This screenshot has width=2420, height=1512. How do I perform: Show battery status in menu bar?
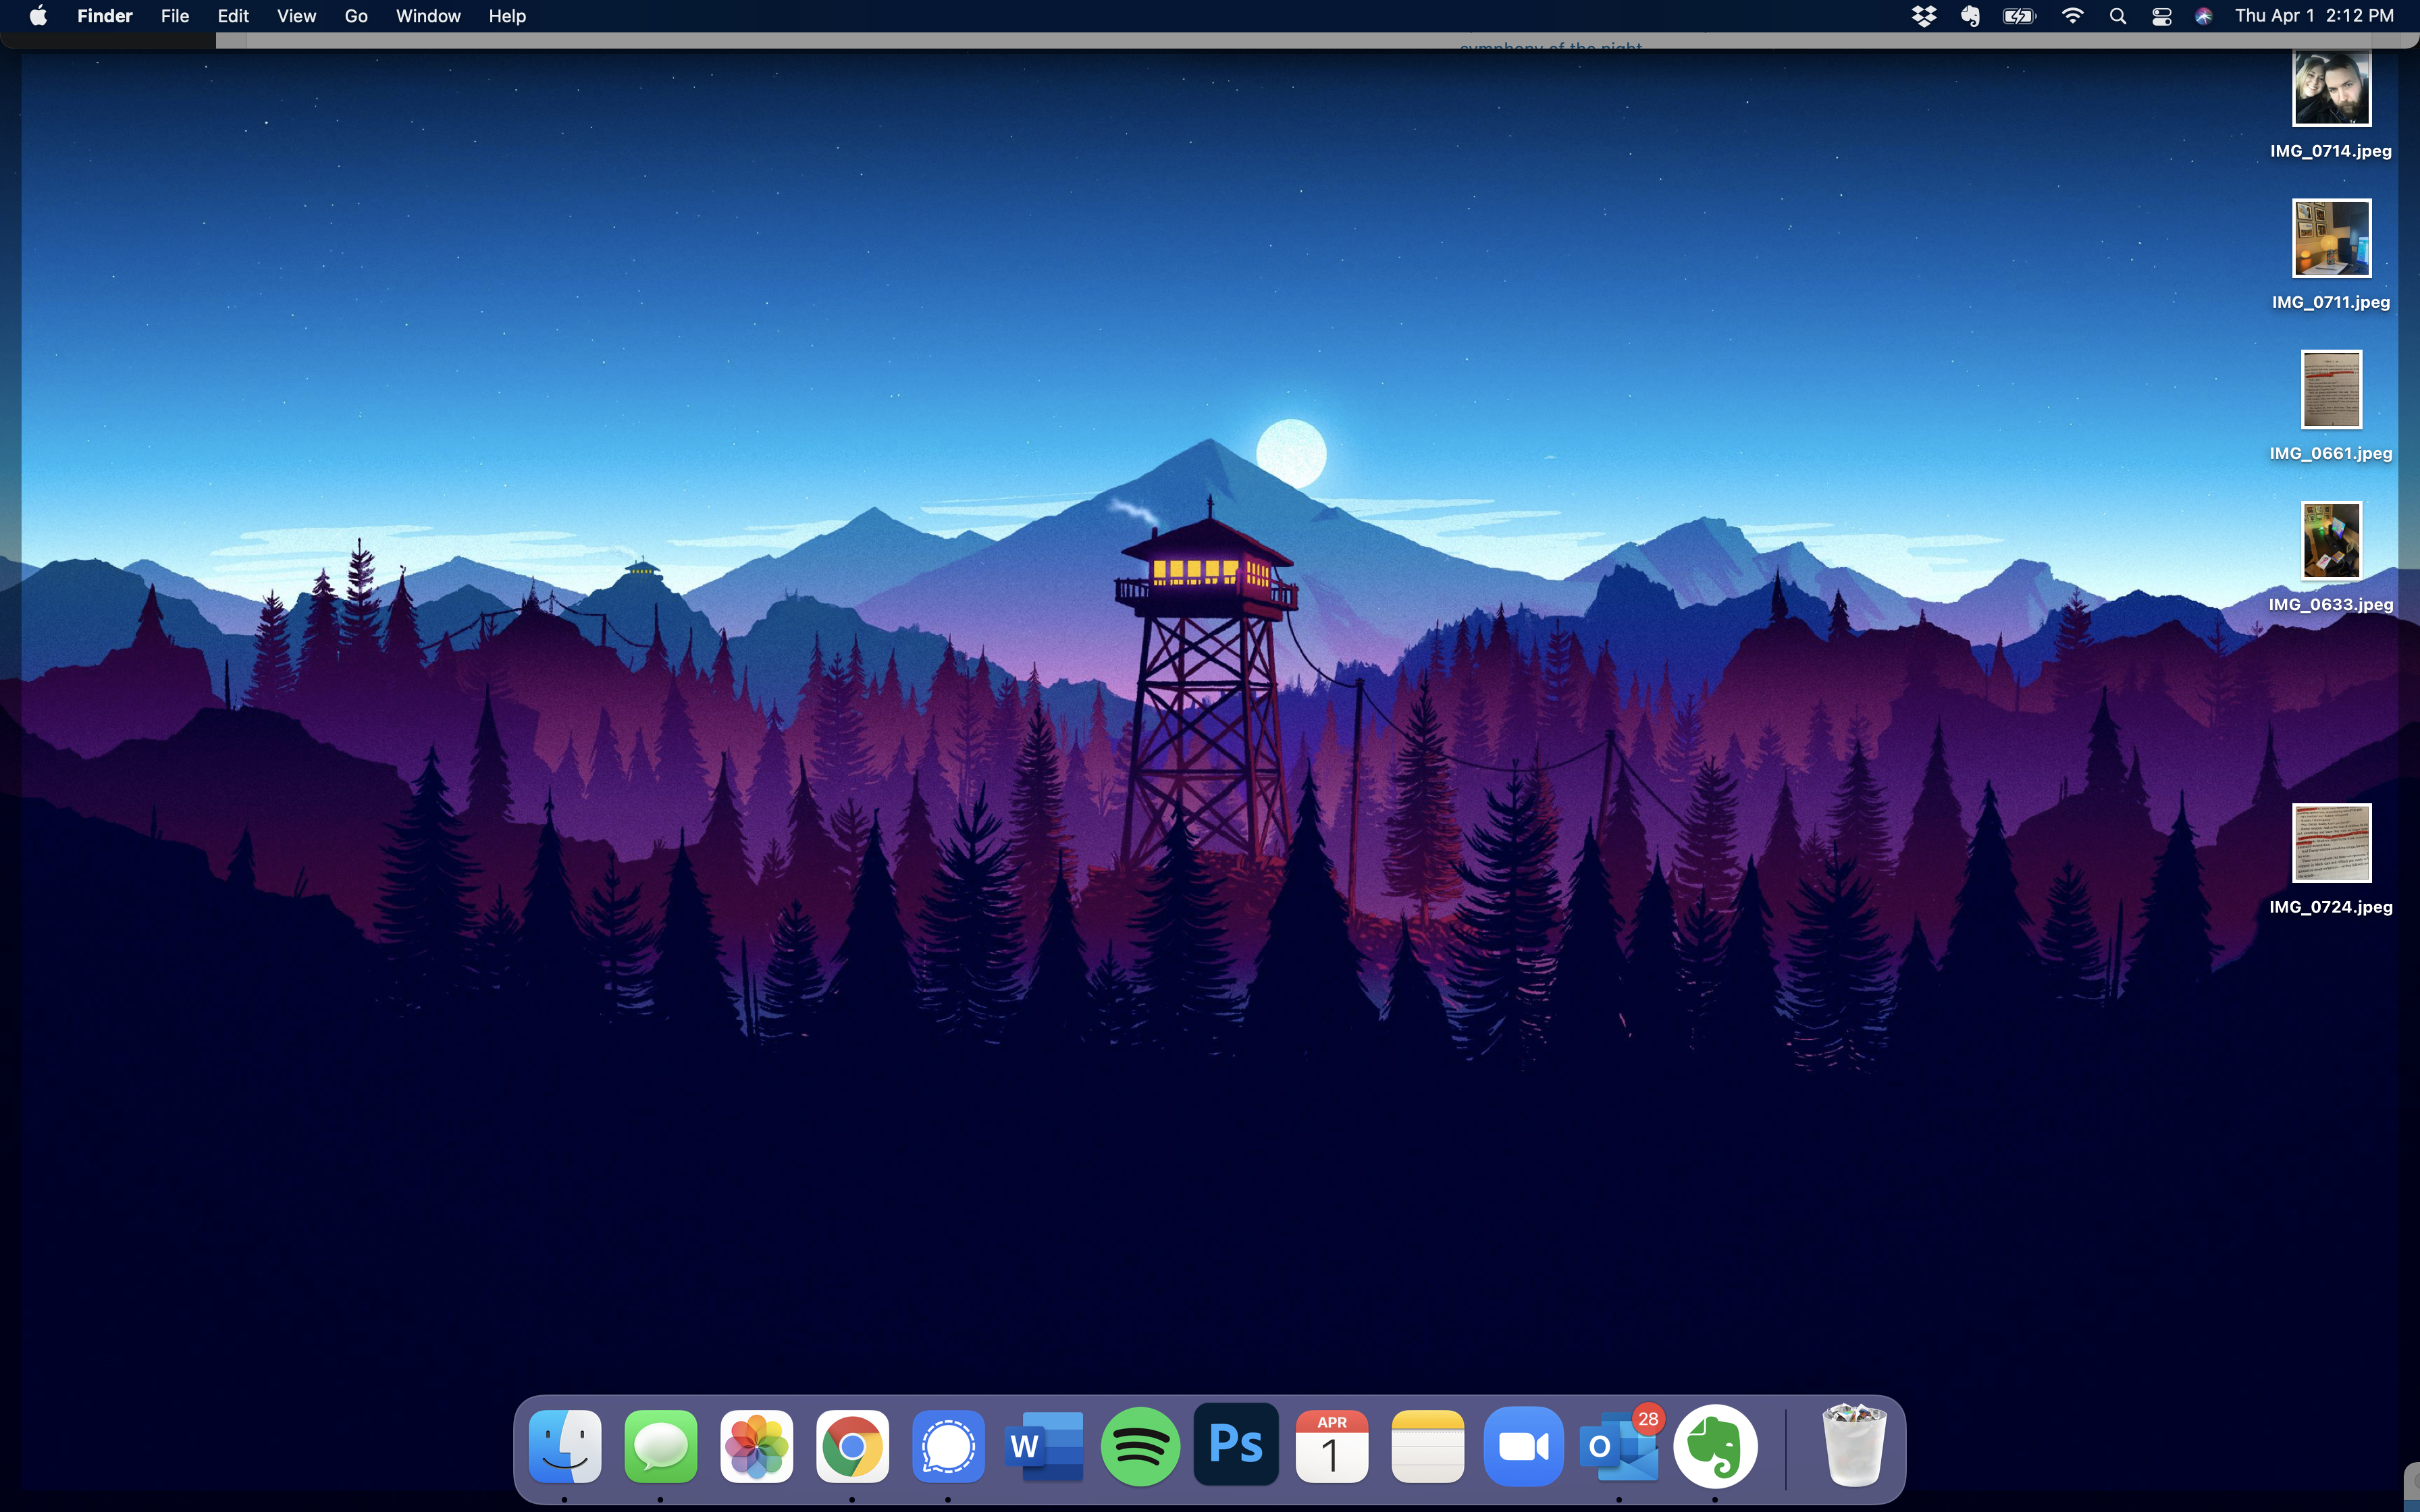(x=2019, y=16)
